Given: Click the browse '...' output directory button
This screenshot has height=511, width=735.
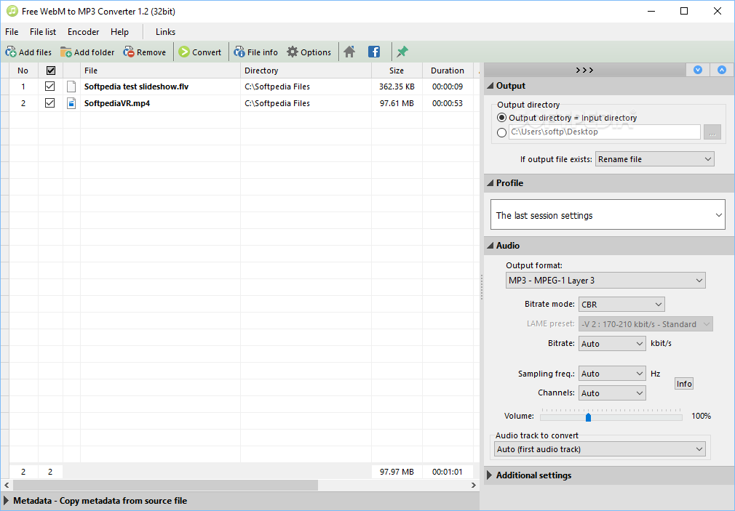Looking at the screenshot, I should tap(712, 132).
